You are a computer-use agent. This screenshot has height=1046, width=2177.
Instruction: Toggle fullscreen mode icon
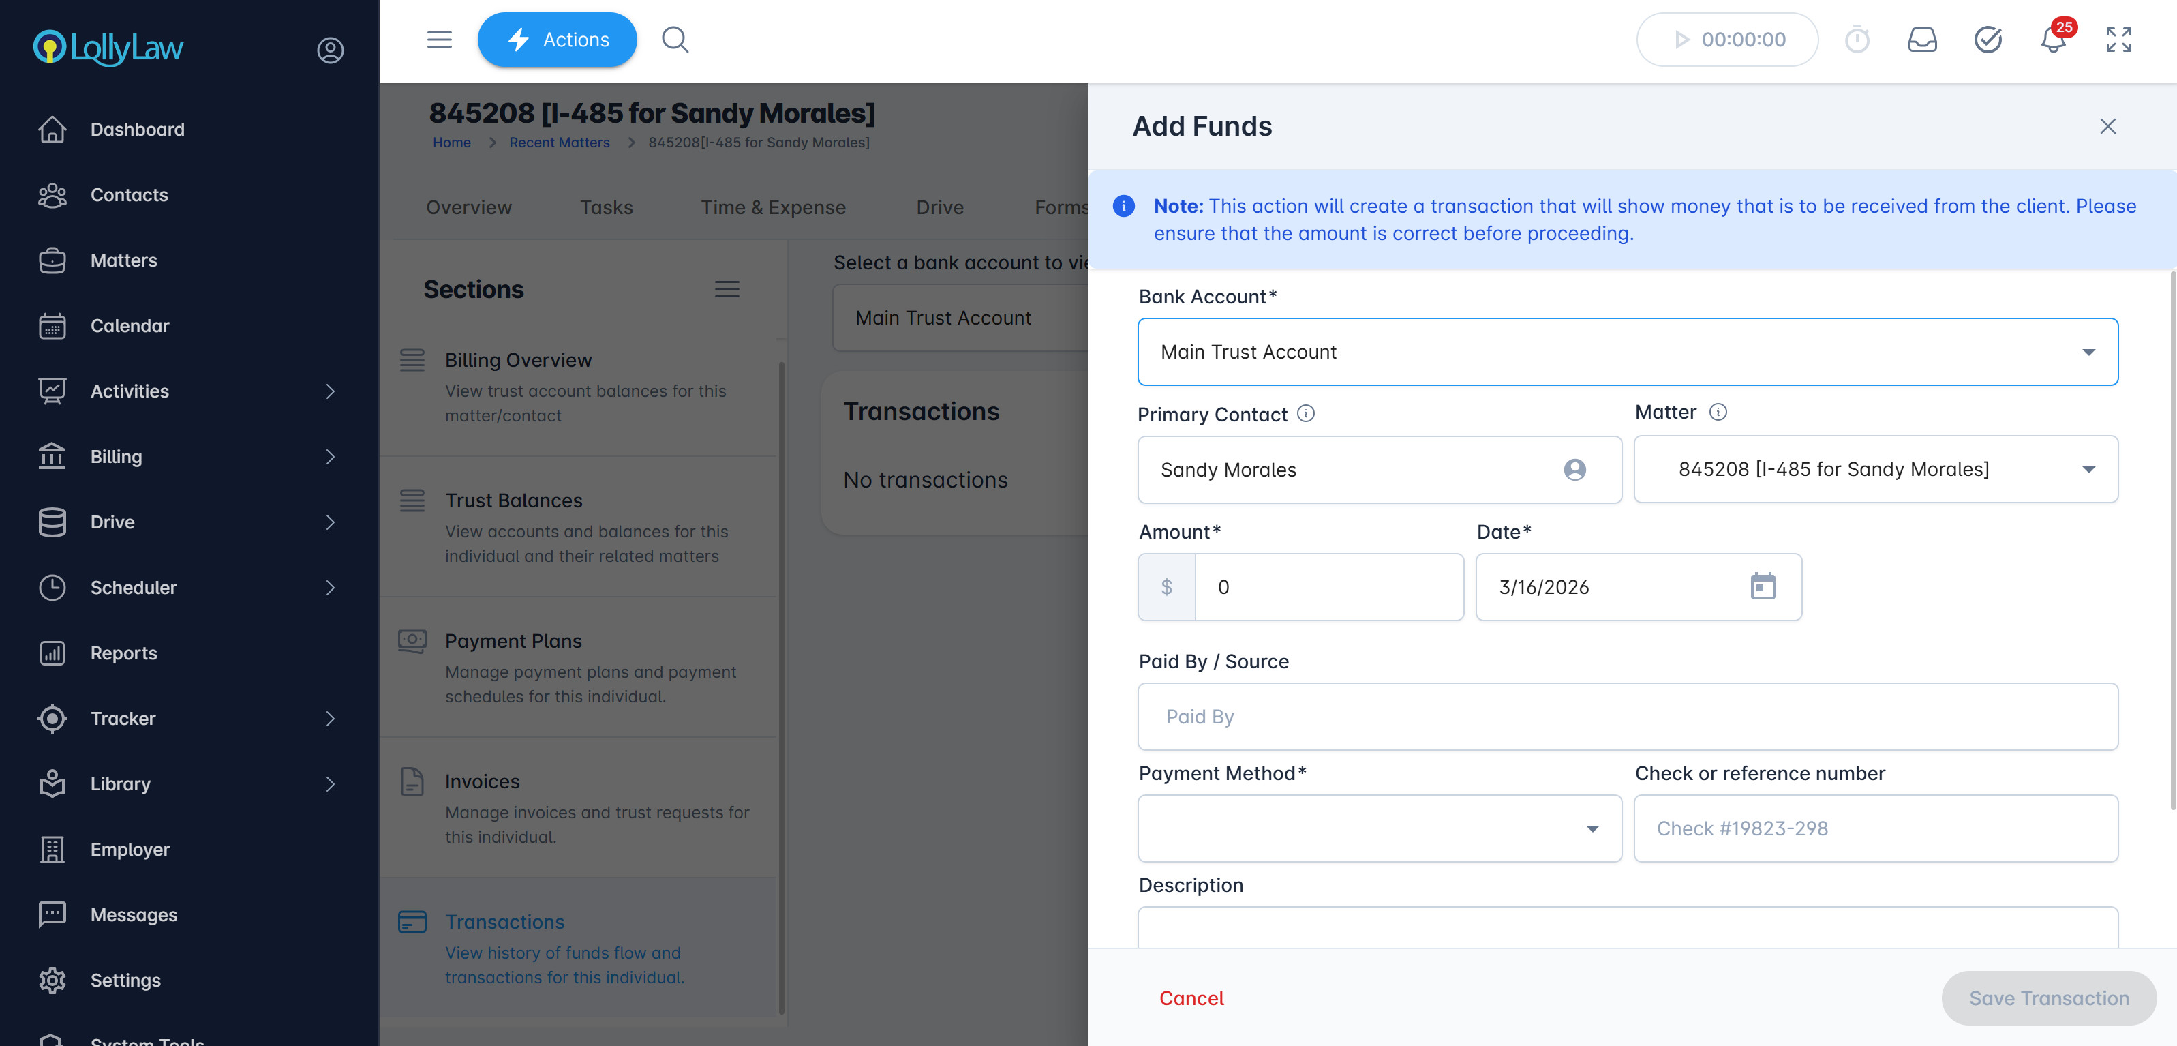coord(2118,40)
